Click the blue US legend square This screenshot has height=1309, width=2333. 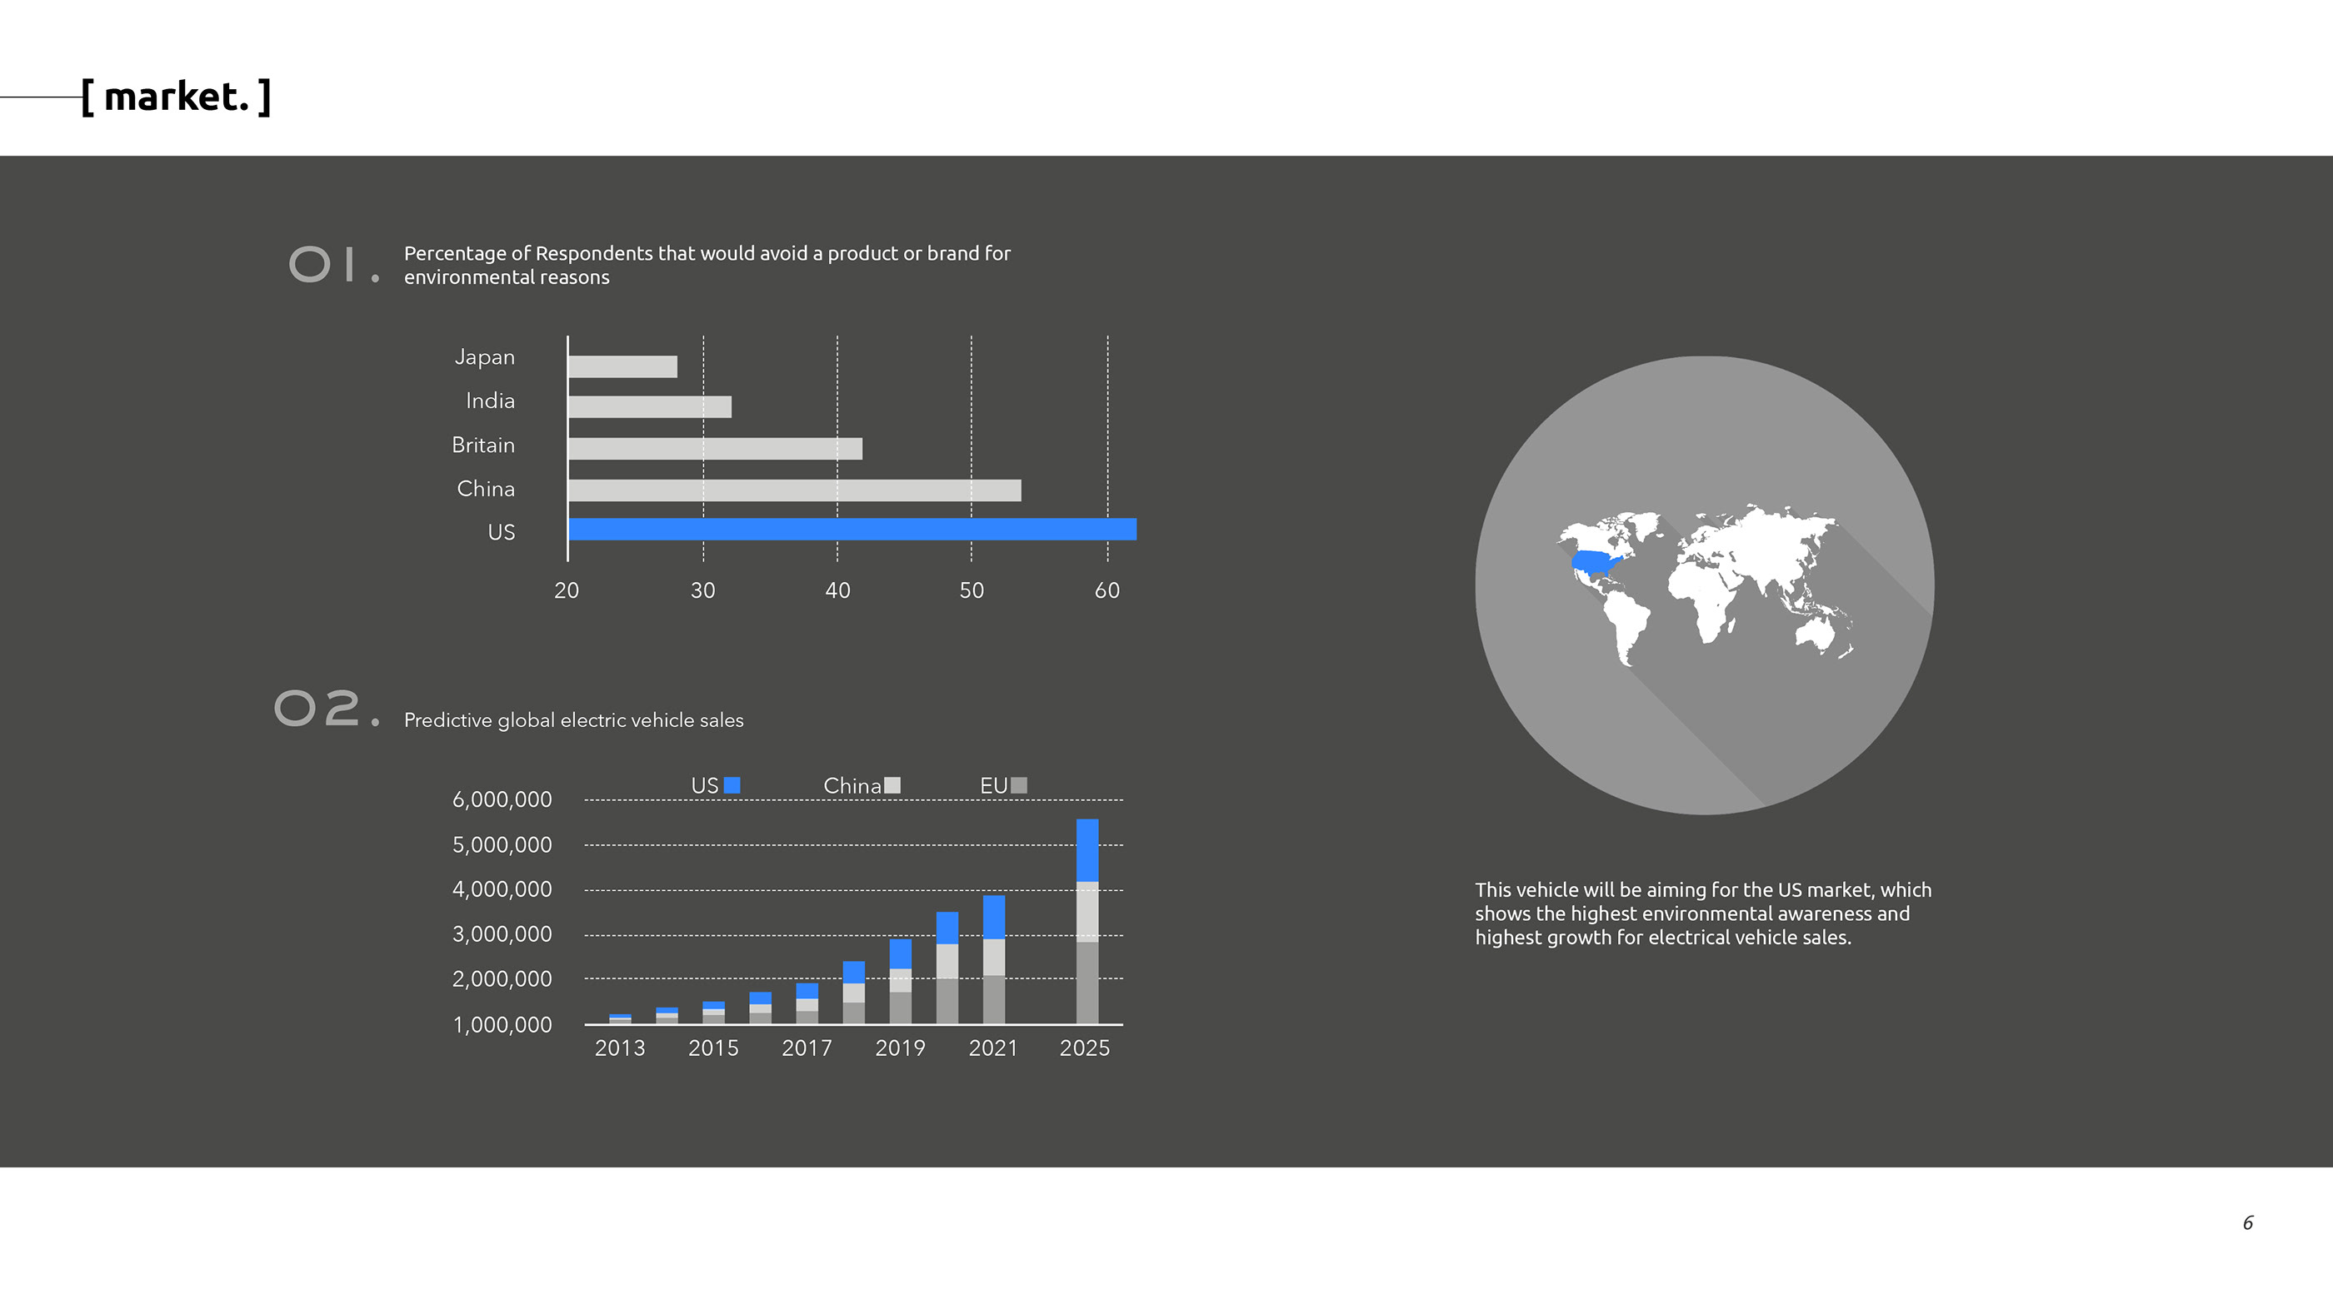coord(732,785)
